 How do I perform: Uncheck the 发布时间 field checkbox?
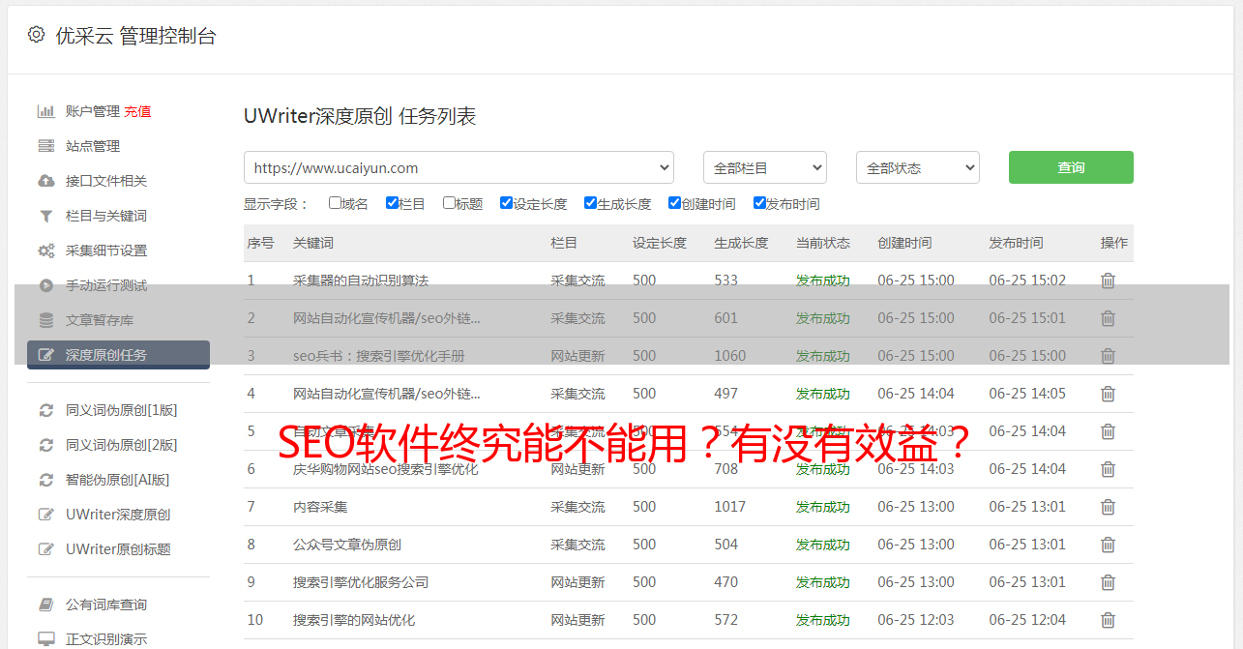click(x=759, y=203)
